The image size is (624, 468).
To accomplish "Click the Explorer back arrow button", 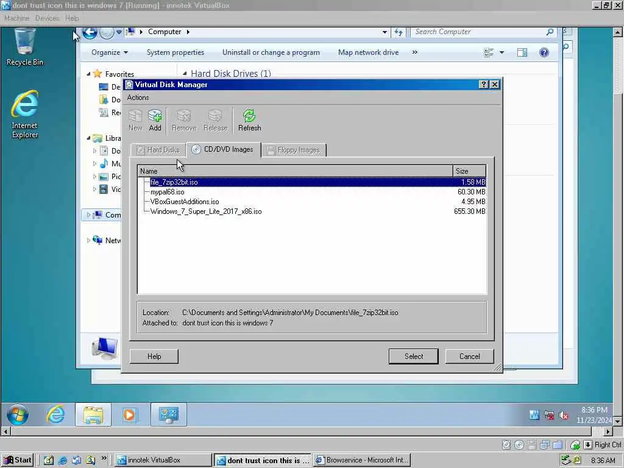I will [90, 32].
